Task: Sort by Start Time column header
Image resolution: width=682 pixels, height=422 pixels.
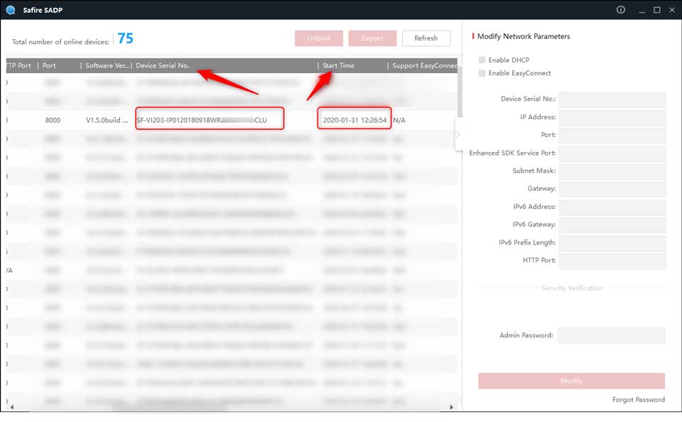Action: click(x=338, y=65)
